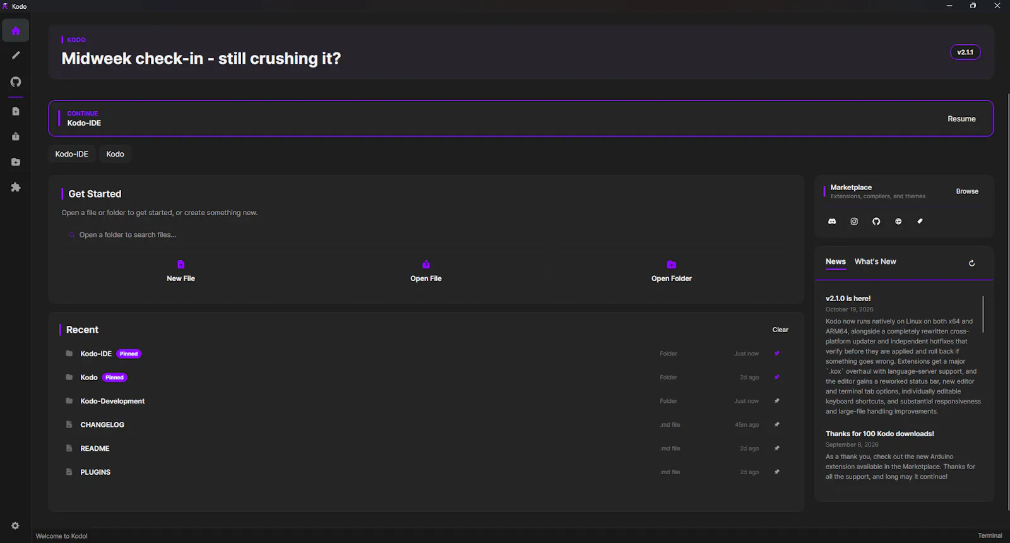Resume the Kodo-IDE session
Screen dimensions: 1010x543
tap(961, 119)
